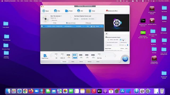Load a DVD Folder source

[69, 11]
